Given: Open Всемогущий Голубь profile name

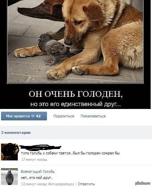Looking at the screenshot, I should 38,172.
